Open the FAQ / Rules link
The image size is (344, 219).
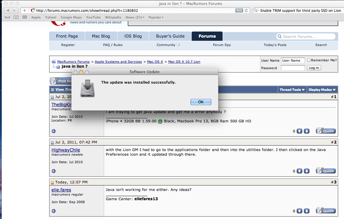click(x=113, y=45)
